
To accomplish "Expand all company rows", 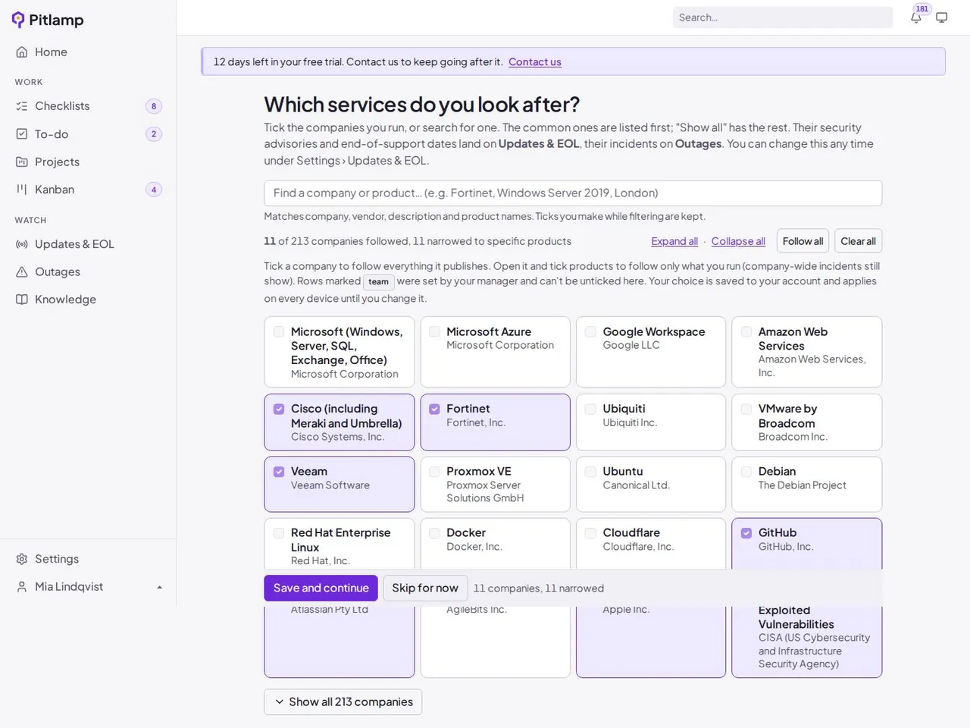I will coord(674,241).
